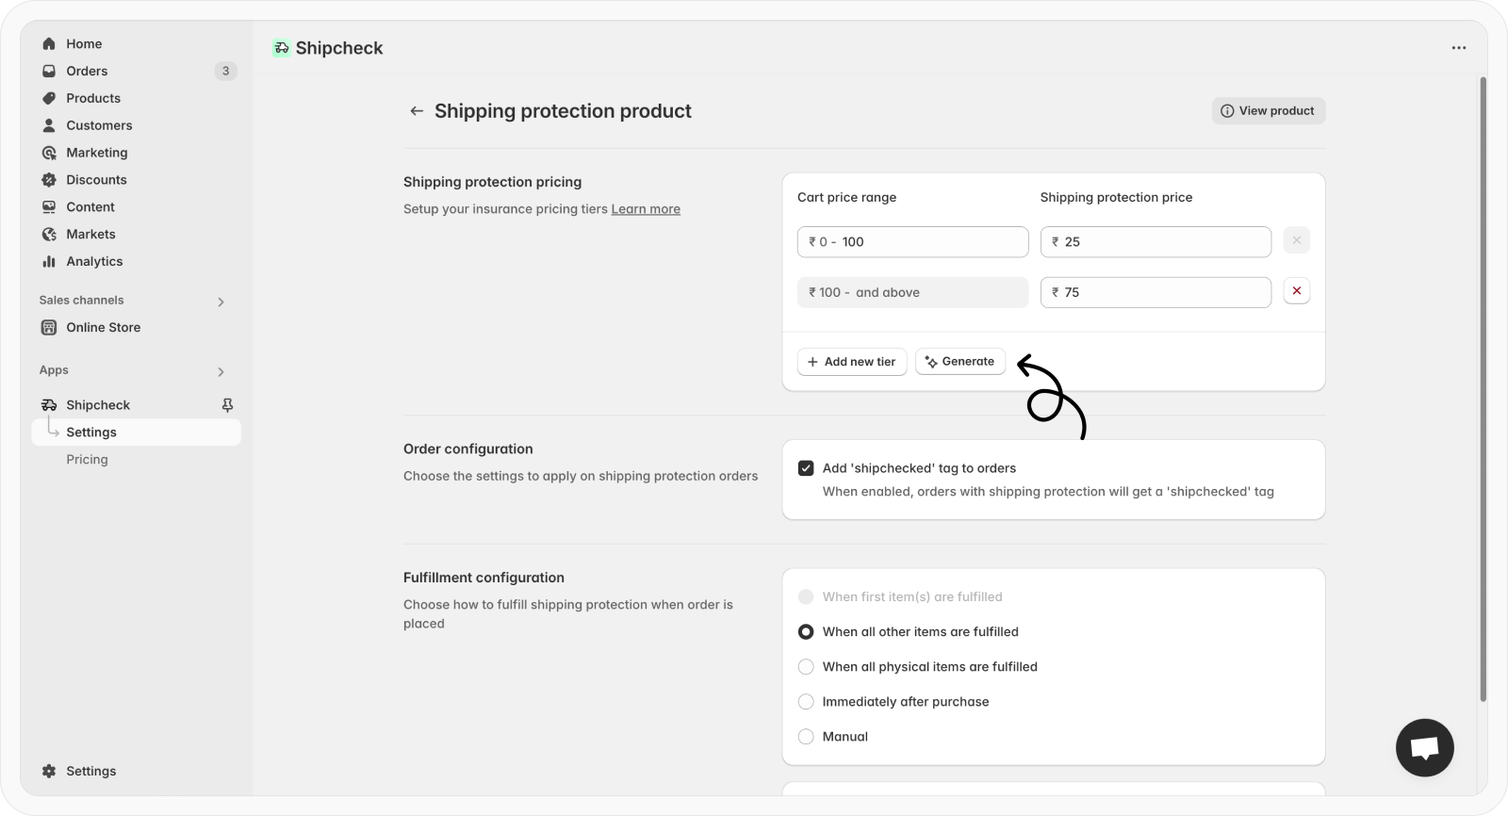Select When all physical items are fulfilled
Viewport: 1508px width, 816px height.
[x=806, y=666]
